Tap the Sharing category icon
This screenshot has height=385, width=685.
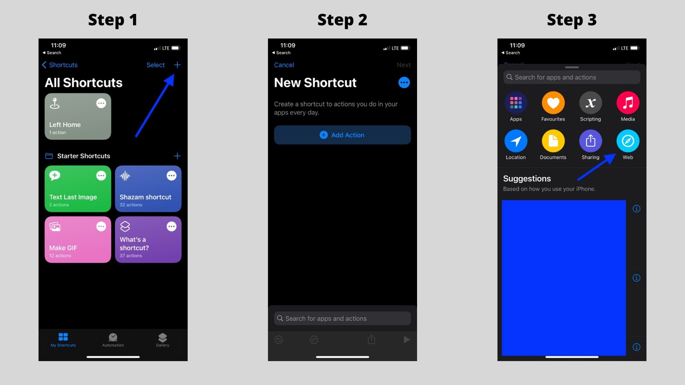click(590, 141)
